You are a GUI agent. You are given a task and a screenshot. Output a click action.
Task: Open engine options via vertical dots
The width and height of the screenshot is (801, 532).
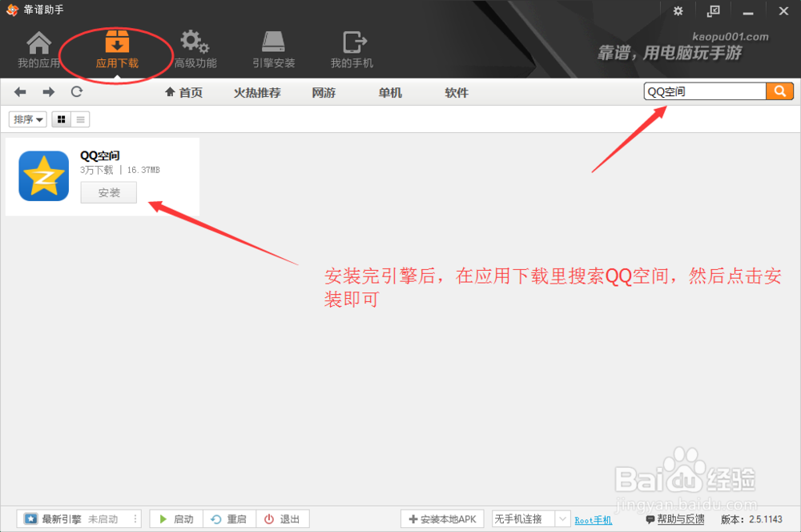pyautogui.click(x=135, y=518)
